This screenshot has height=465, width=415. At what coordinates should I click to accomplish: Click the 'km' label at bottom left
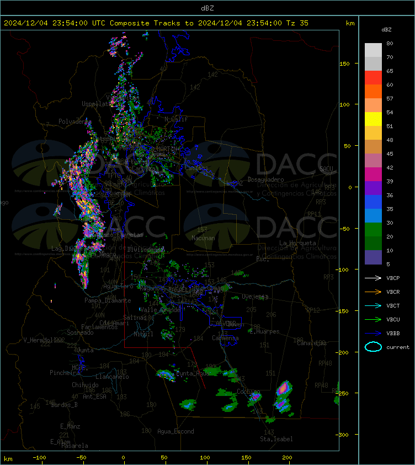point(8,459)
